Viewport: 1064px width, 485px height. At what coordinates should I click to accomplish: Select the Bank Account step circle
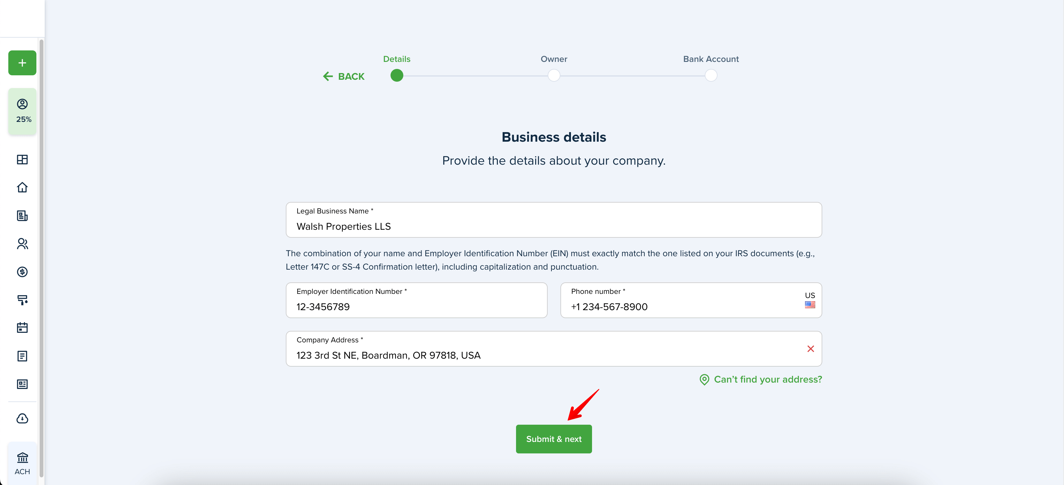click(711, 76)
